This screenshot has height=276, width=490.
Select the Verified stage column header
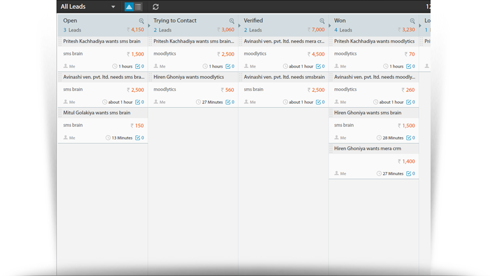253,21
